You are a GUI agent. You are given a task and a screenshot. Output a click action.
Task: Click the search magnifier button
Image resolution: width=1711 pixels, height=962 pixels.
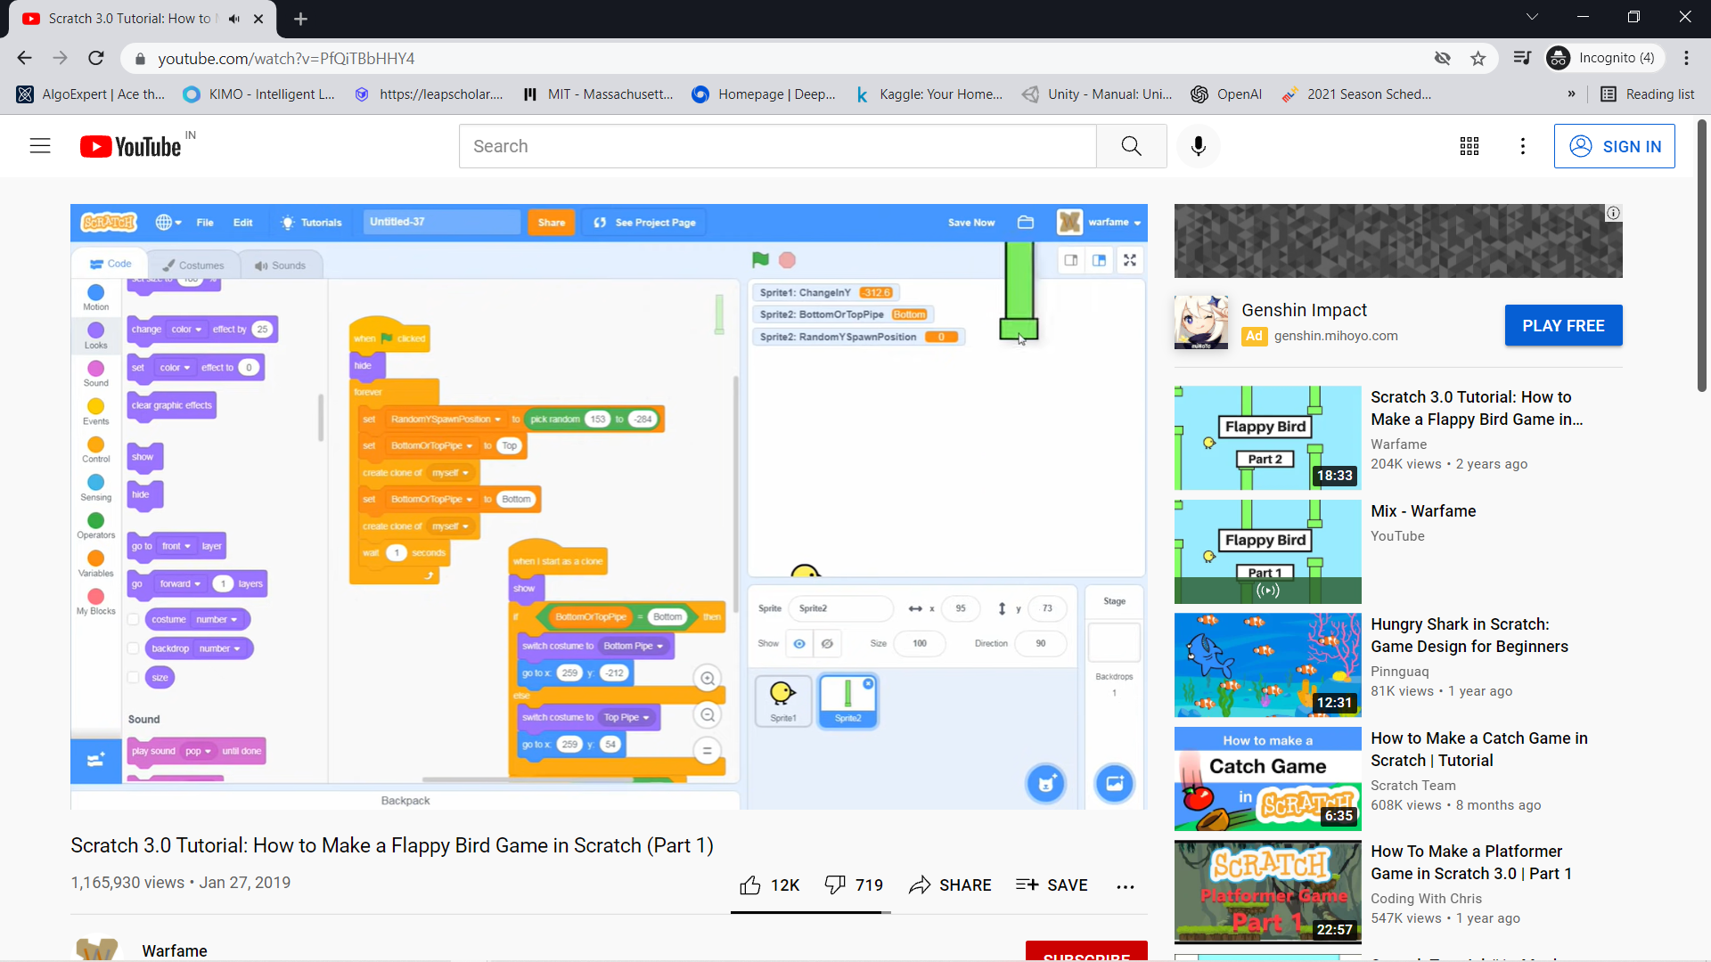pos(1131,146)
